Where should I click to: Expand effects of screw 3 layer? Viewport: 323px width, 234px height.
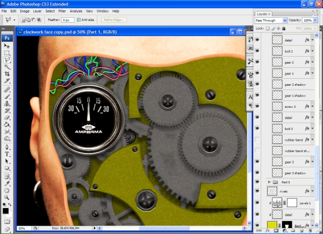coord(312,106)
